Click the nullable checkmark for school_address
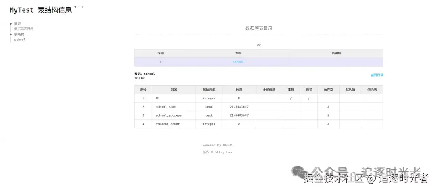 (329, 115)
